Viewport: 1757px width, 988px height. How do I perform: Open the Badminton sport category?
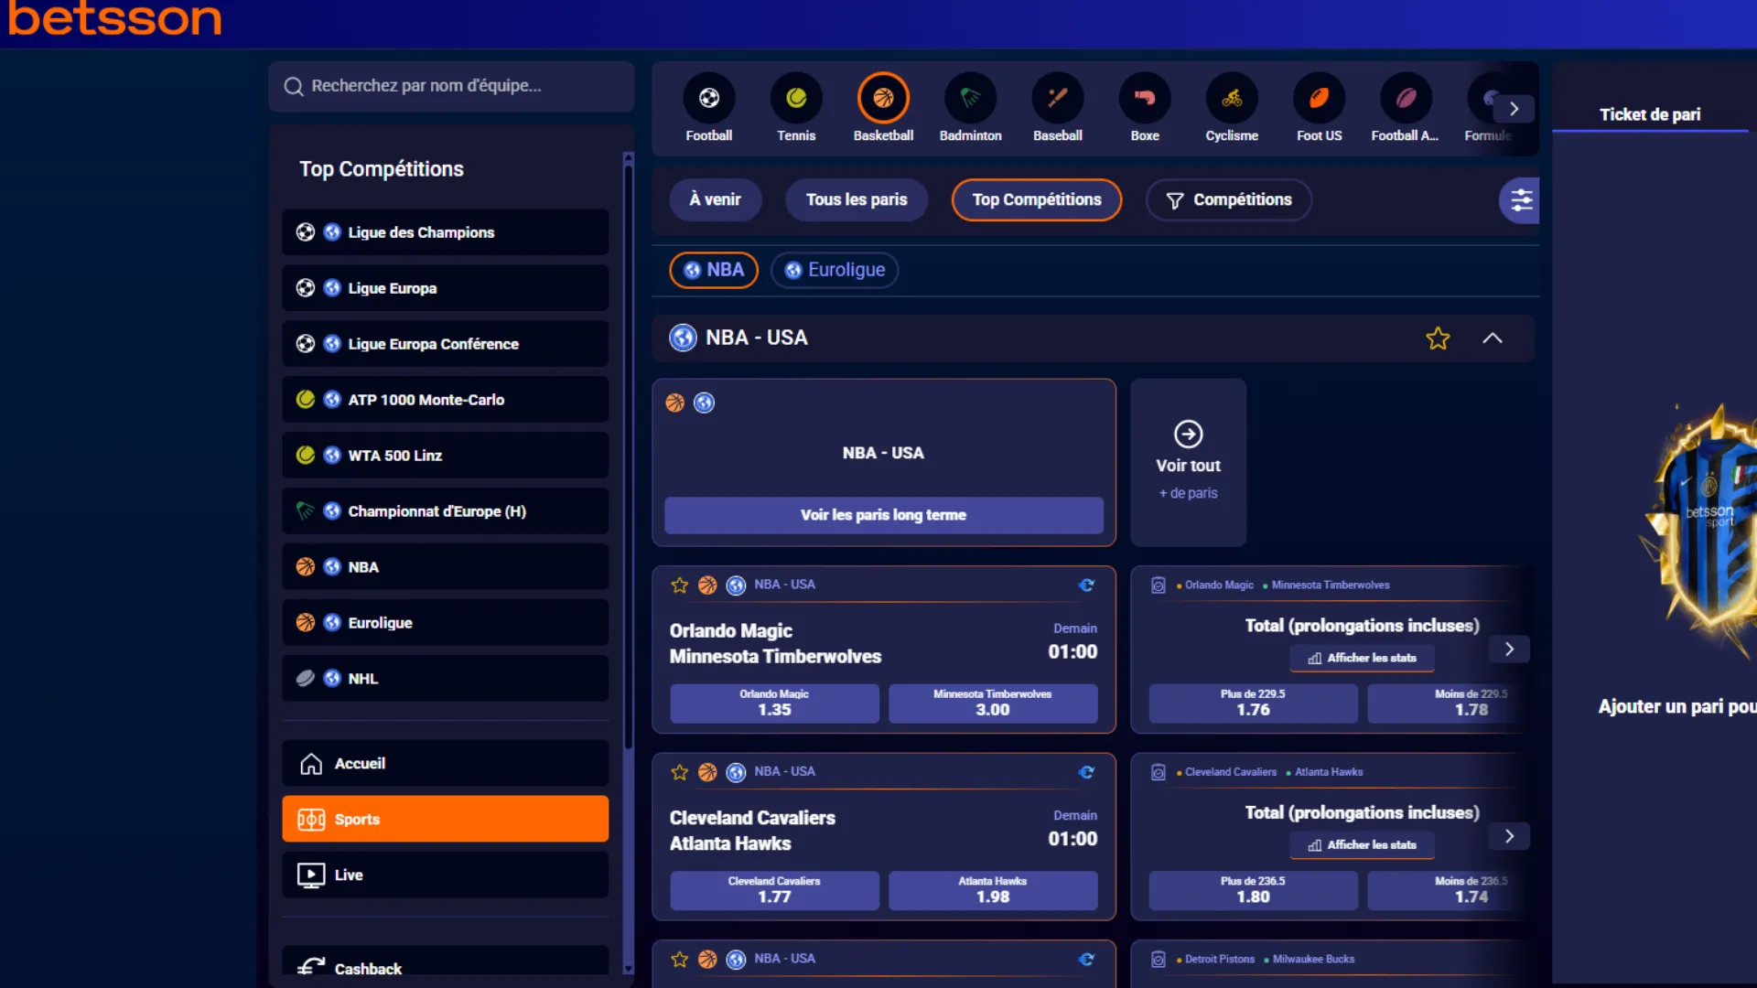click(x=970, y=99)
